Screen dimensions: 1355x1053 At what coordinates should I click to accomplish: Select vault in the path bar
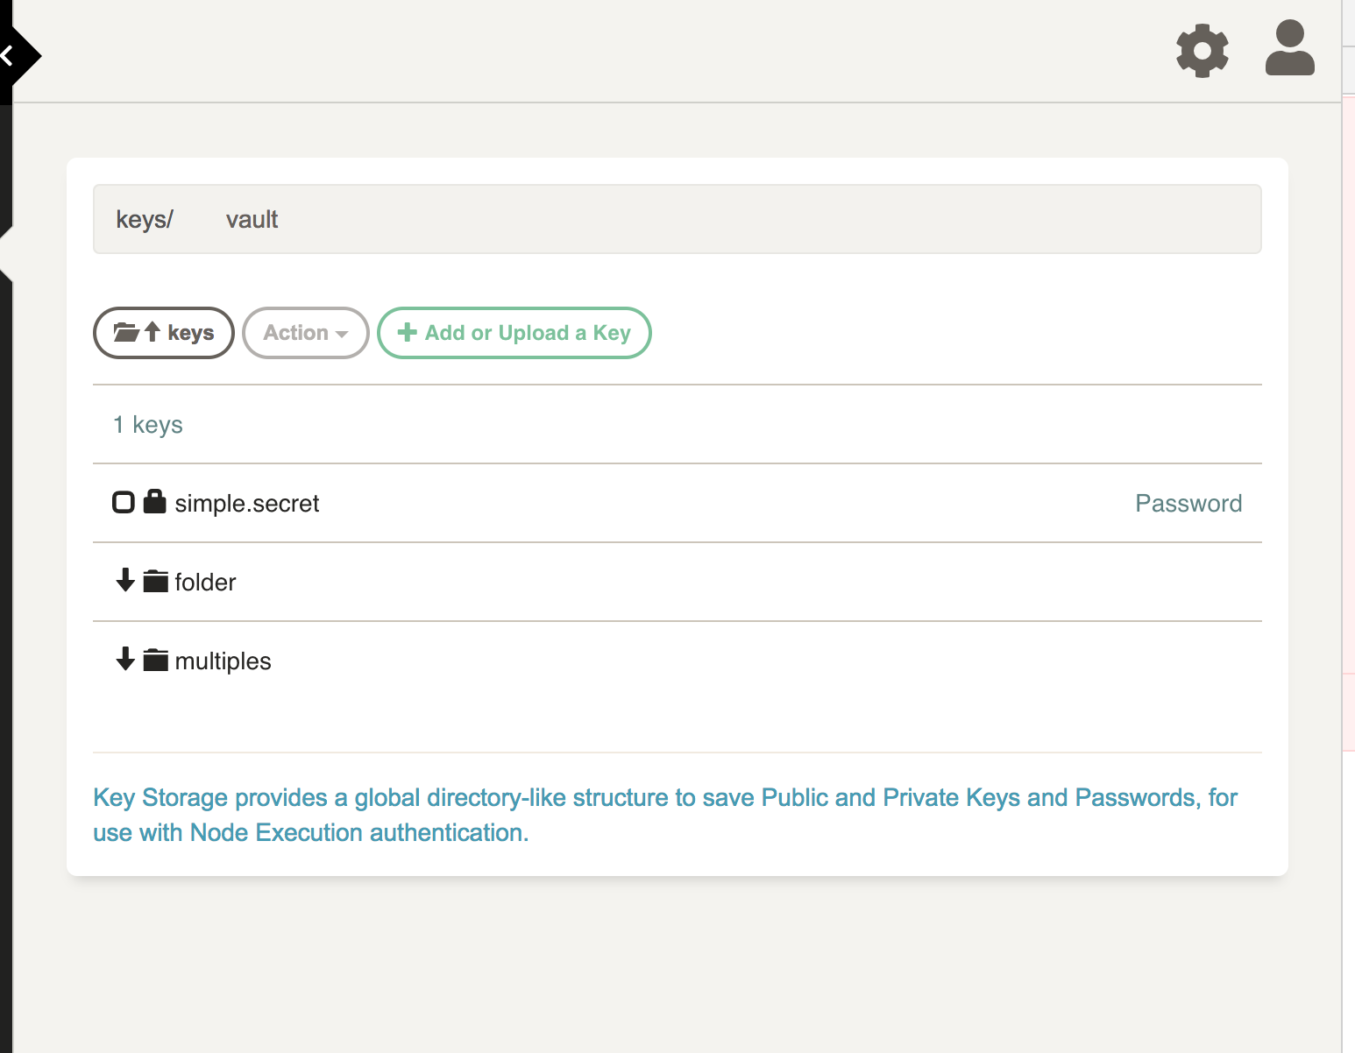tap(252, 219)
